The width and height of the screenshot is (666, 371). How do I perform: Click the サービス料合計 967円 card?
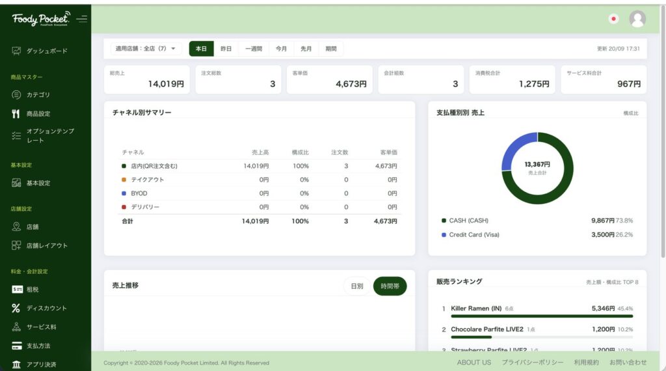[604, 79]
